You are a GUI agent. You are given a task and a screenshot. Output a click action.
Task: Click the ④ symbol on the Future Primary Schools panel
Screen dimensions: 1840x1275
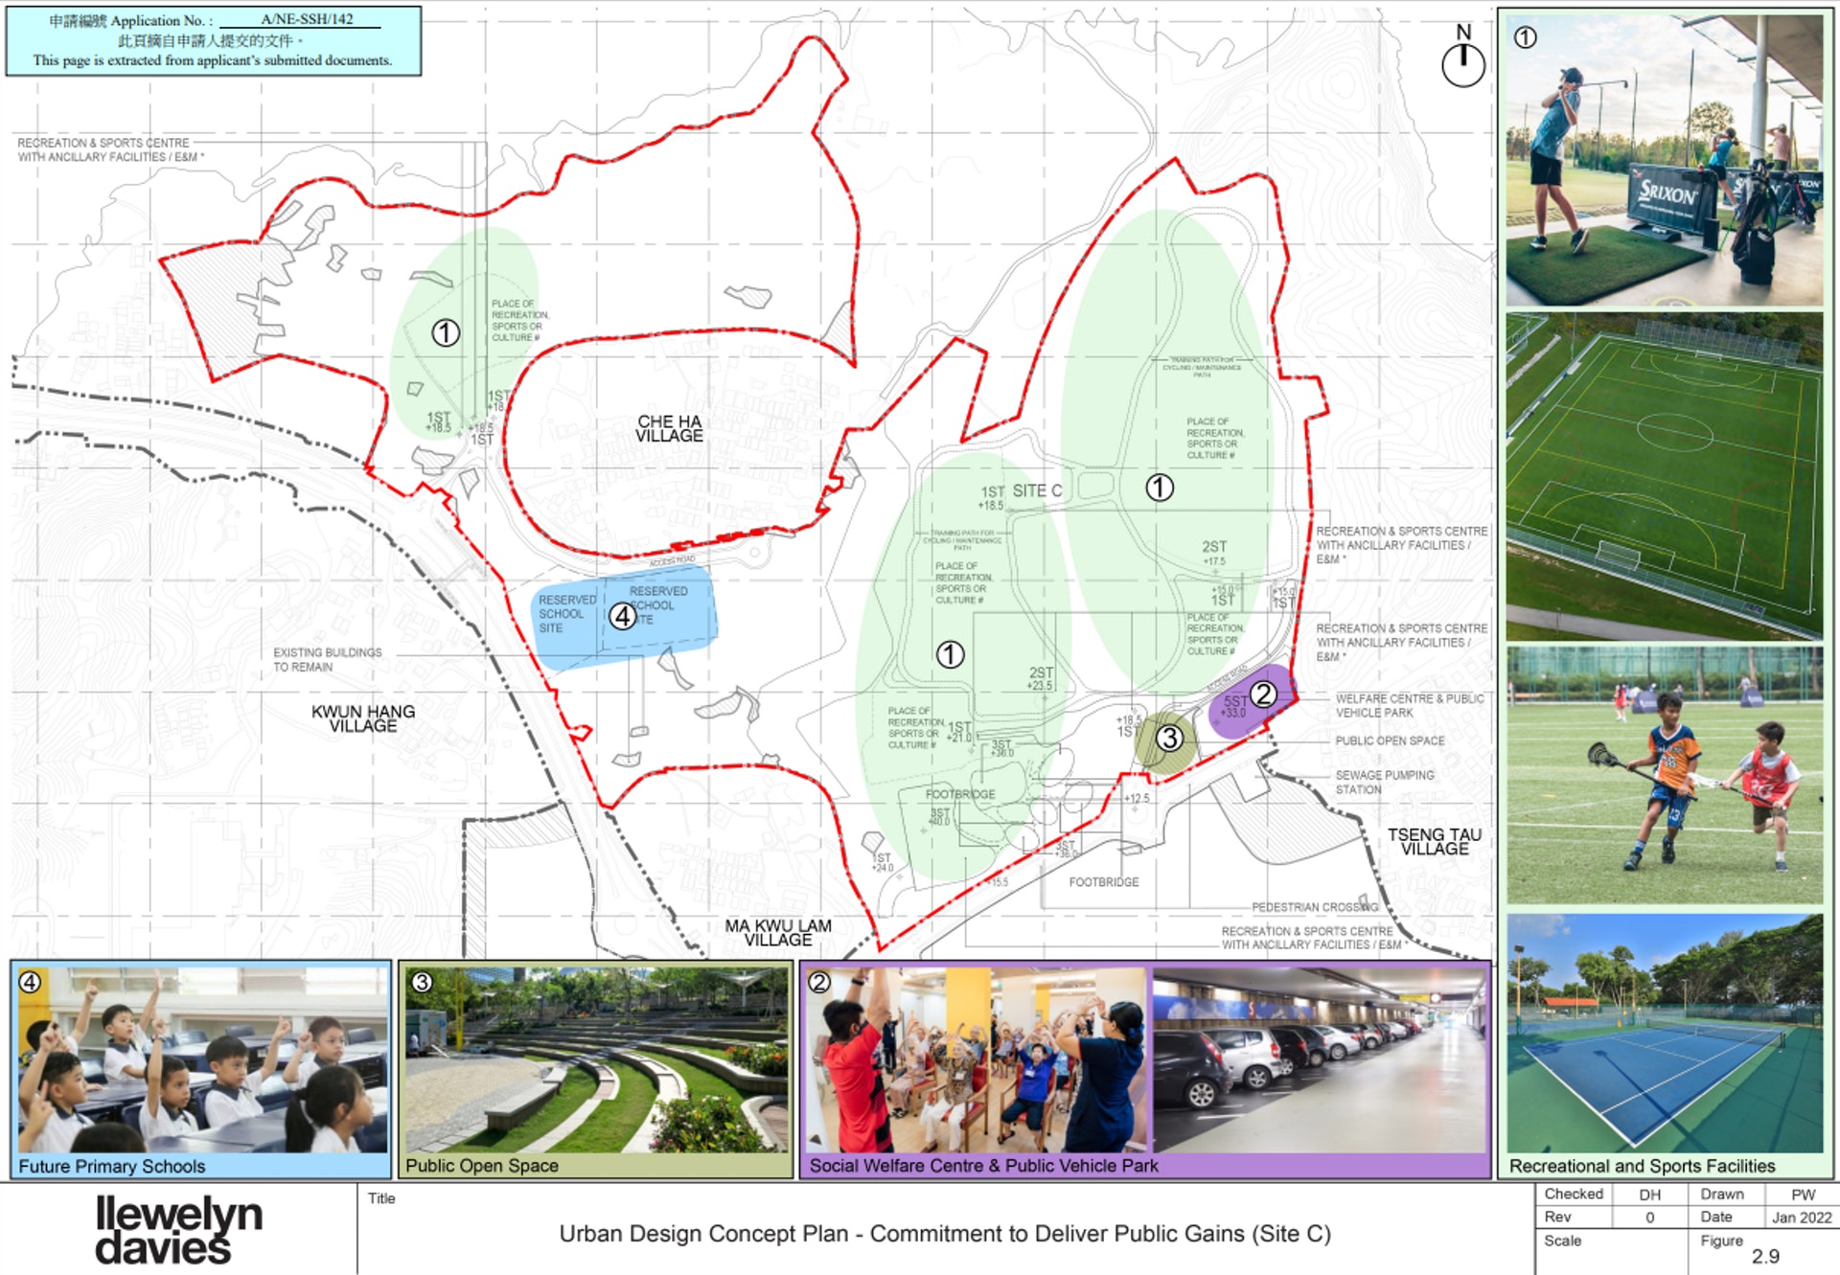(x=28, y=981)
